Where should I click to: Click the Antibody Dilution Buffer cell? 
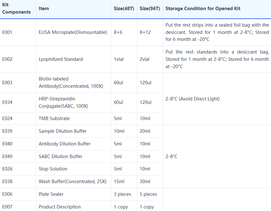point(65,144)
